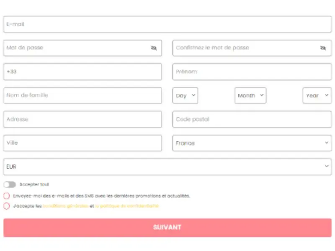
Task: Expand the Month selector
Action: coord(250,96)
